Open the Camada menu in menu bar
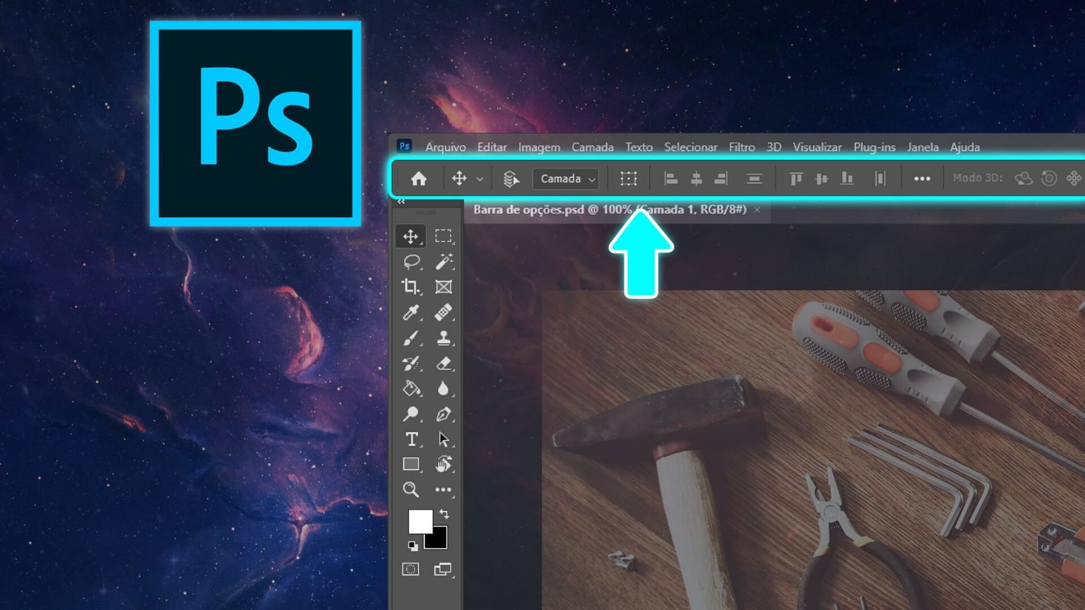 point(592,147)
